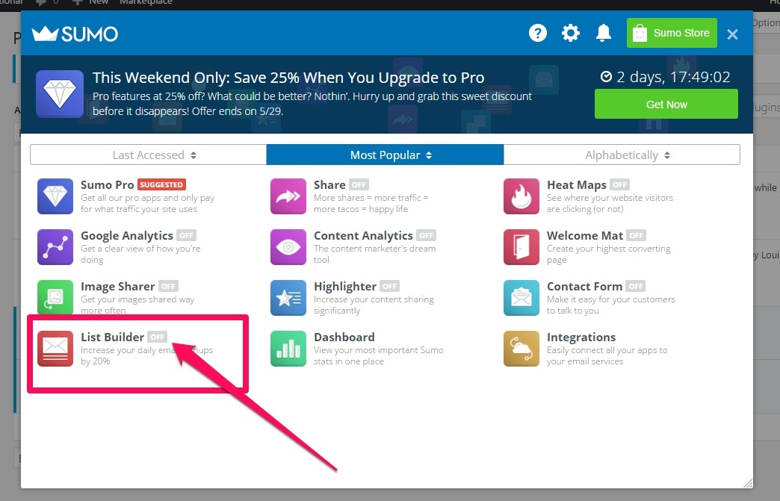Click the SUGGESTED badge on Sumo Pro
780x501 pixels.
click(x=161, y=185)
